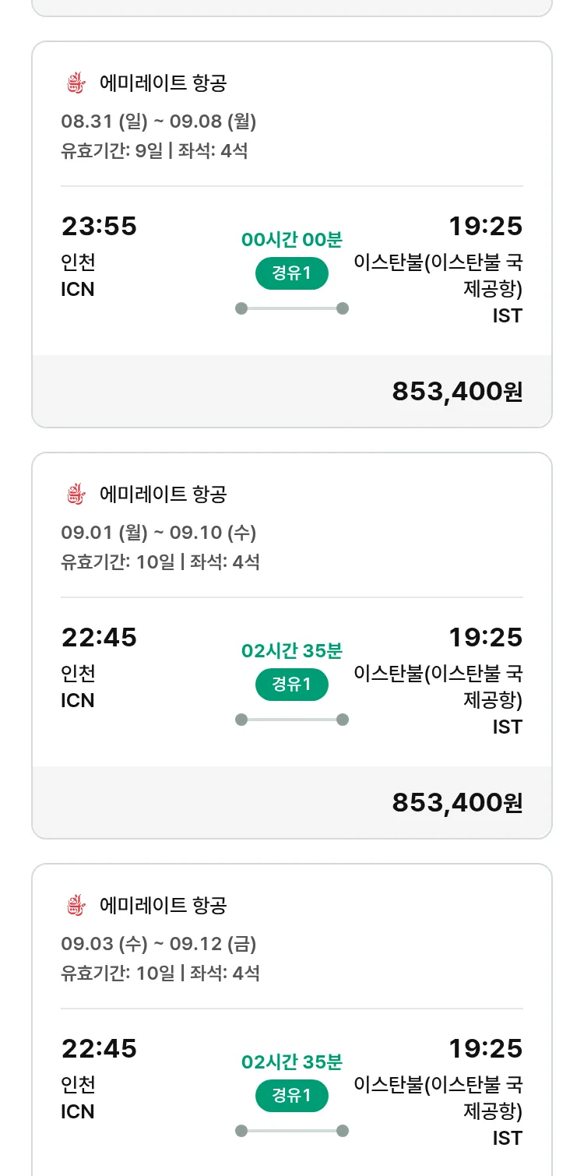Click 02시간 35분 duration on 09.01 card
584x1176 pixels.
[292, 651]
